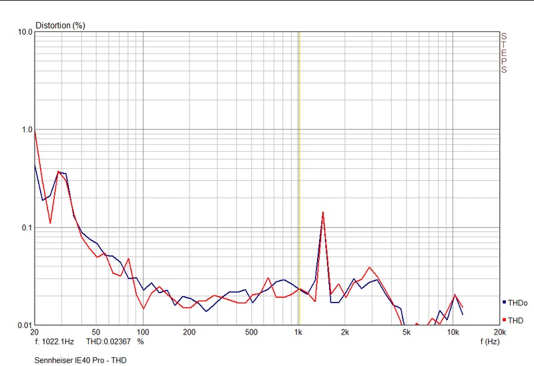Click the 1k frequency axis tick label
Viewport: 534px width, 366px height.
coord(298,332)
